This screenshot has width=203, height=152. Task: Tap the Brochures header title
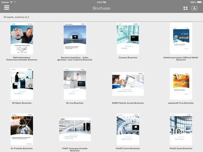(101, 8)
